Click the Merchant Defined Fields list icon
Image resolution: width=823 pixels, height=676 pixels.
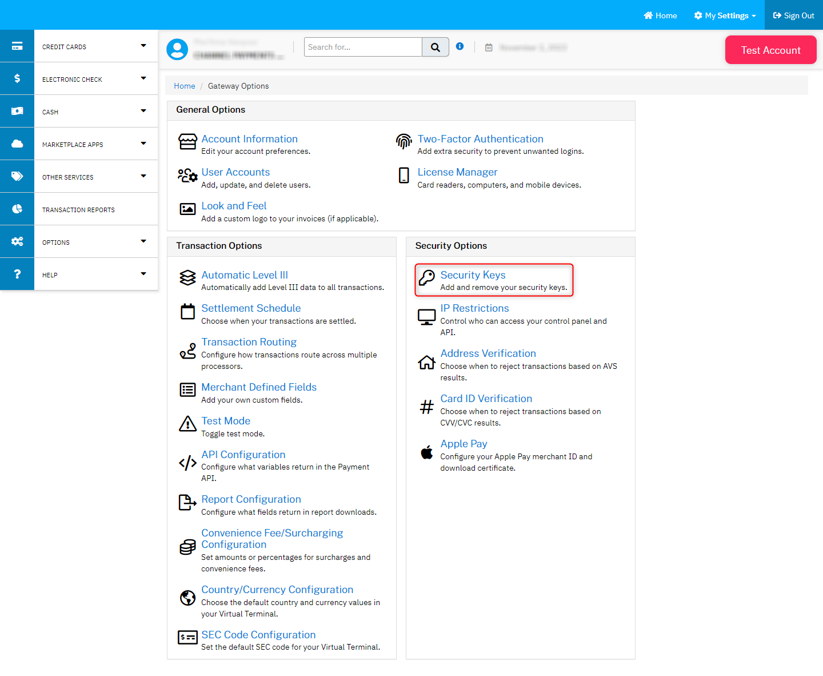pos(187,390)
